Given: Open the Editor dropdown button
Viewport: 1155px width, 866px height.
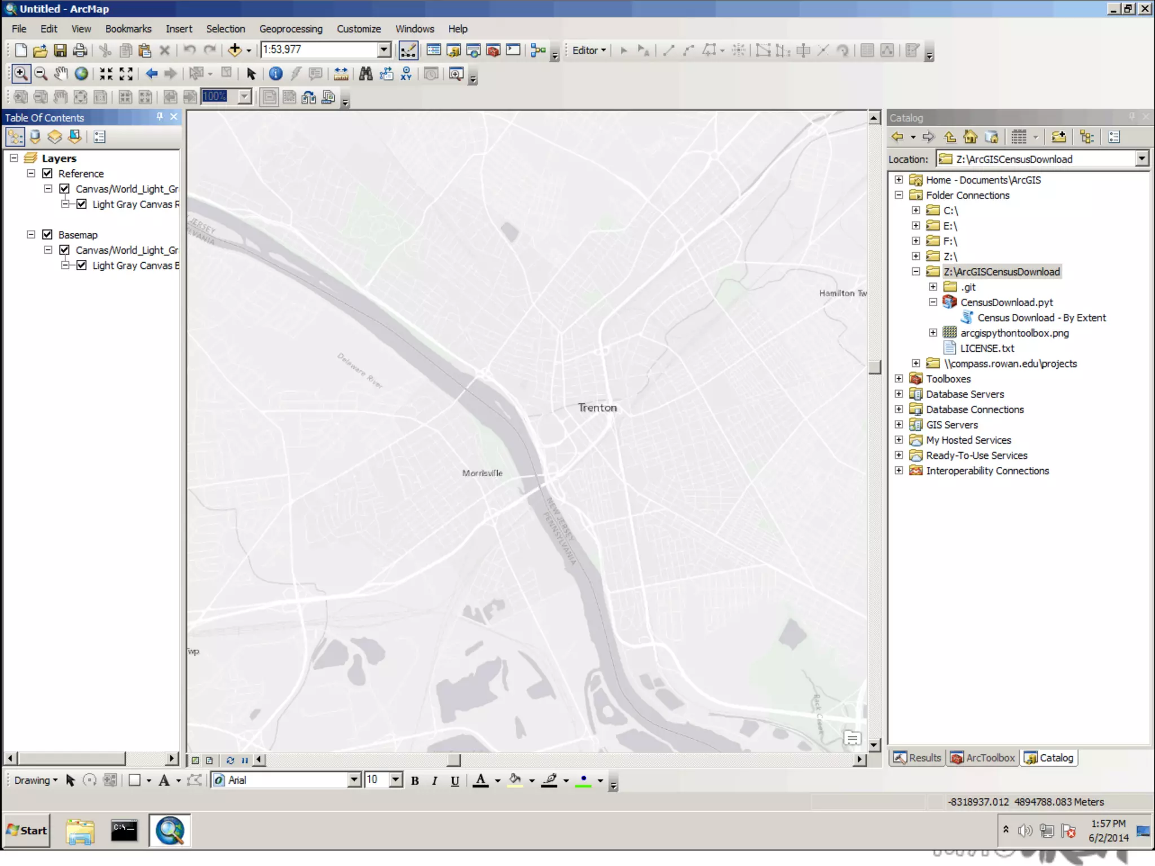Looking at the screenshot, I should 589,50.
